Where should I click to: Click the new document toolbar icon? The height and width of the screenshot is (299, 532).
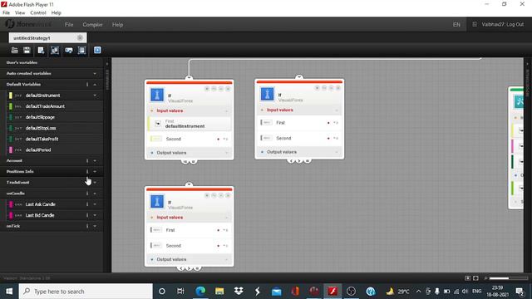click(x=41, y=50)
